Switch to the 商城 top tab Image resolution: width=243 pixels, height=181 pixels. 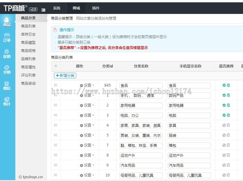(x=76, y=8)
